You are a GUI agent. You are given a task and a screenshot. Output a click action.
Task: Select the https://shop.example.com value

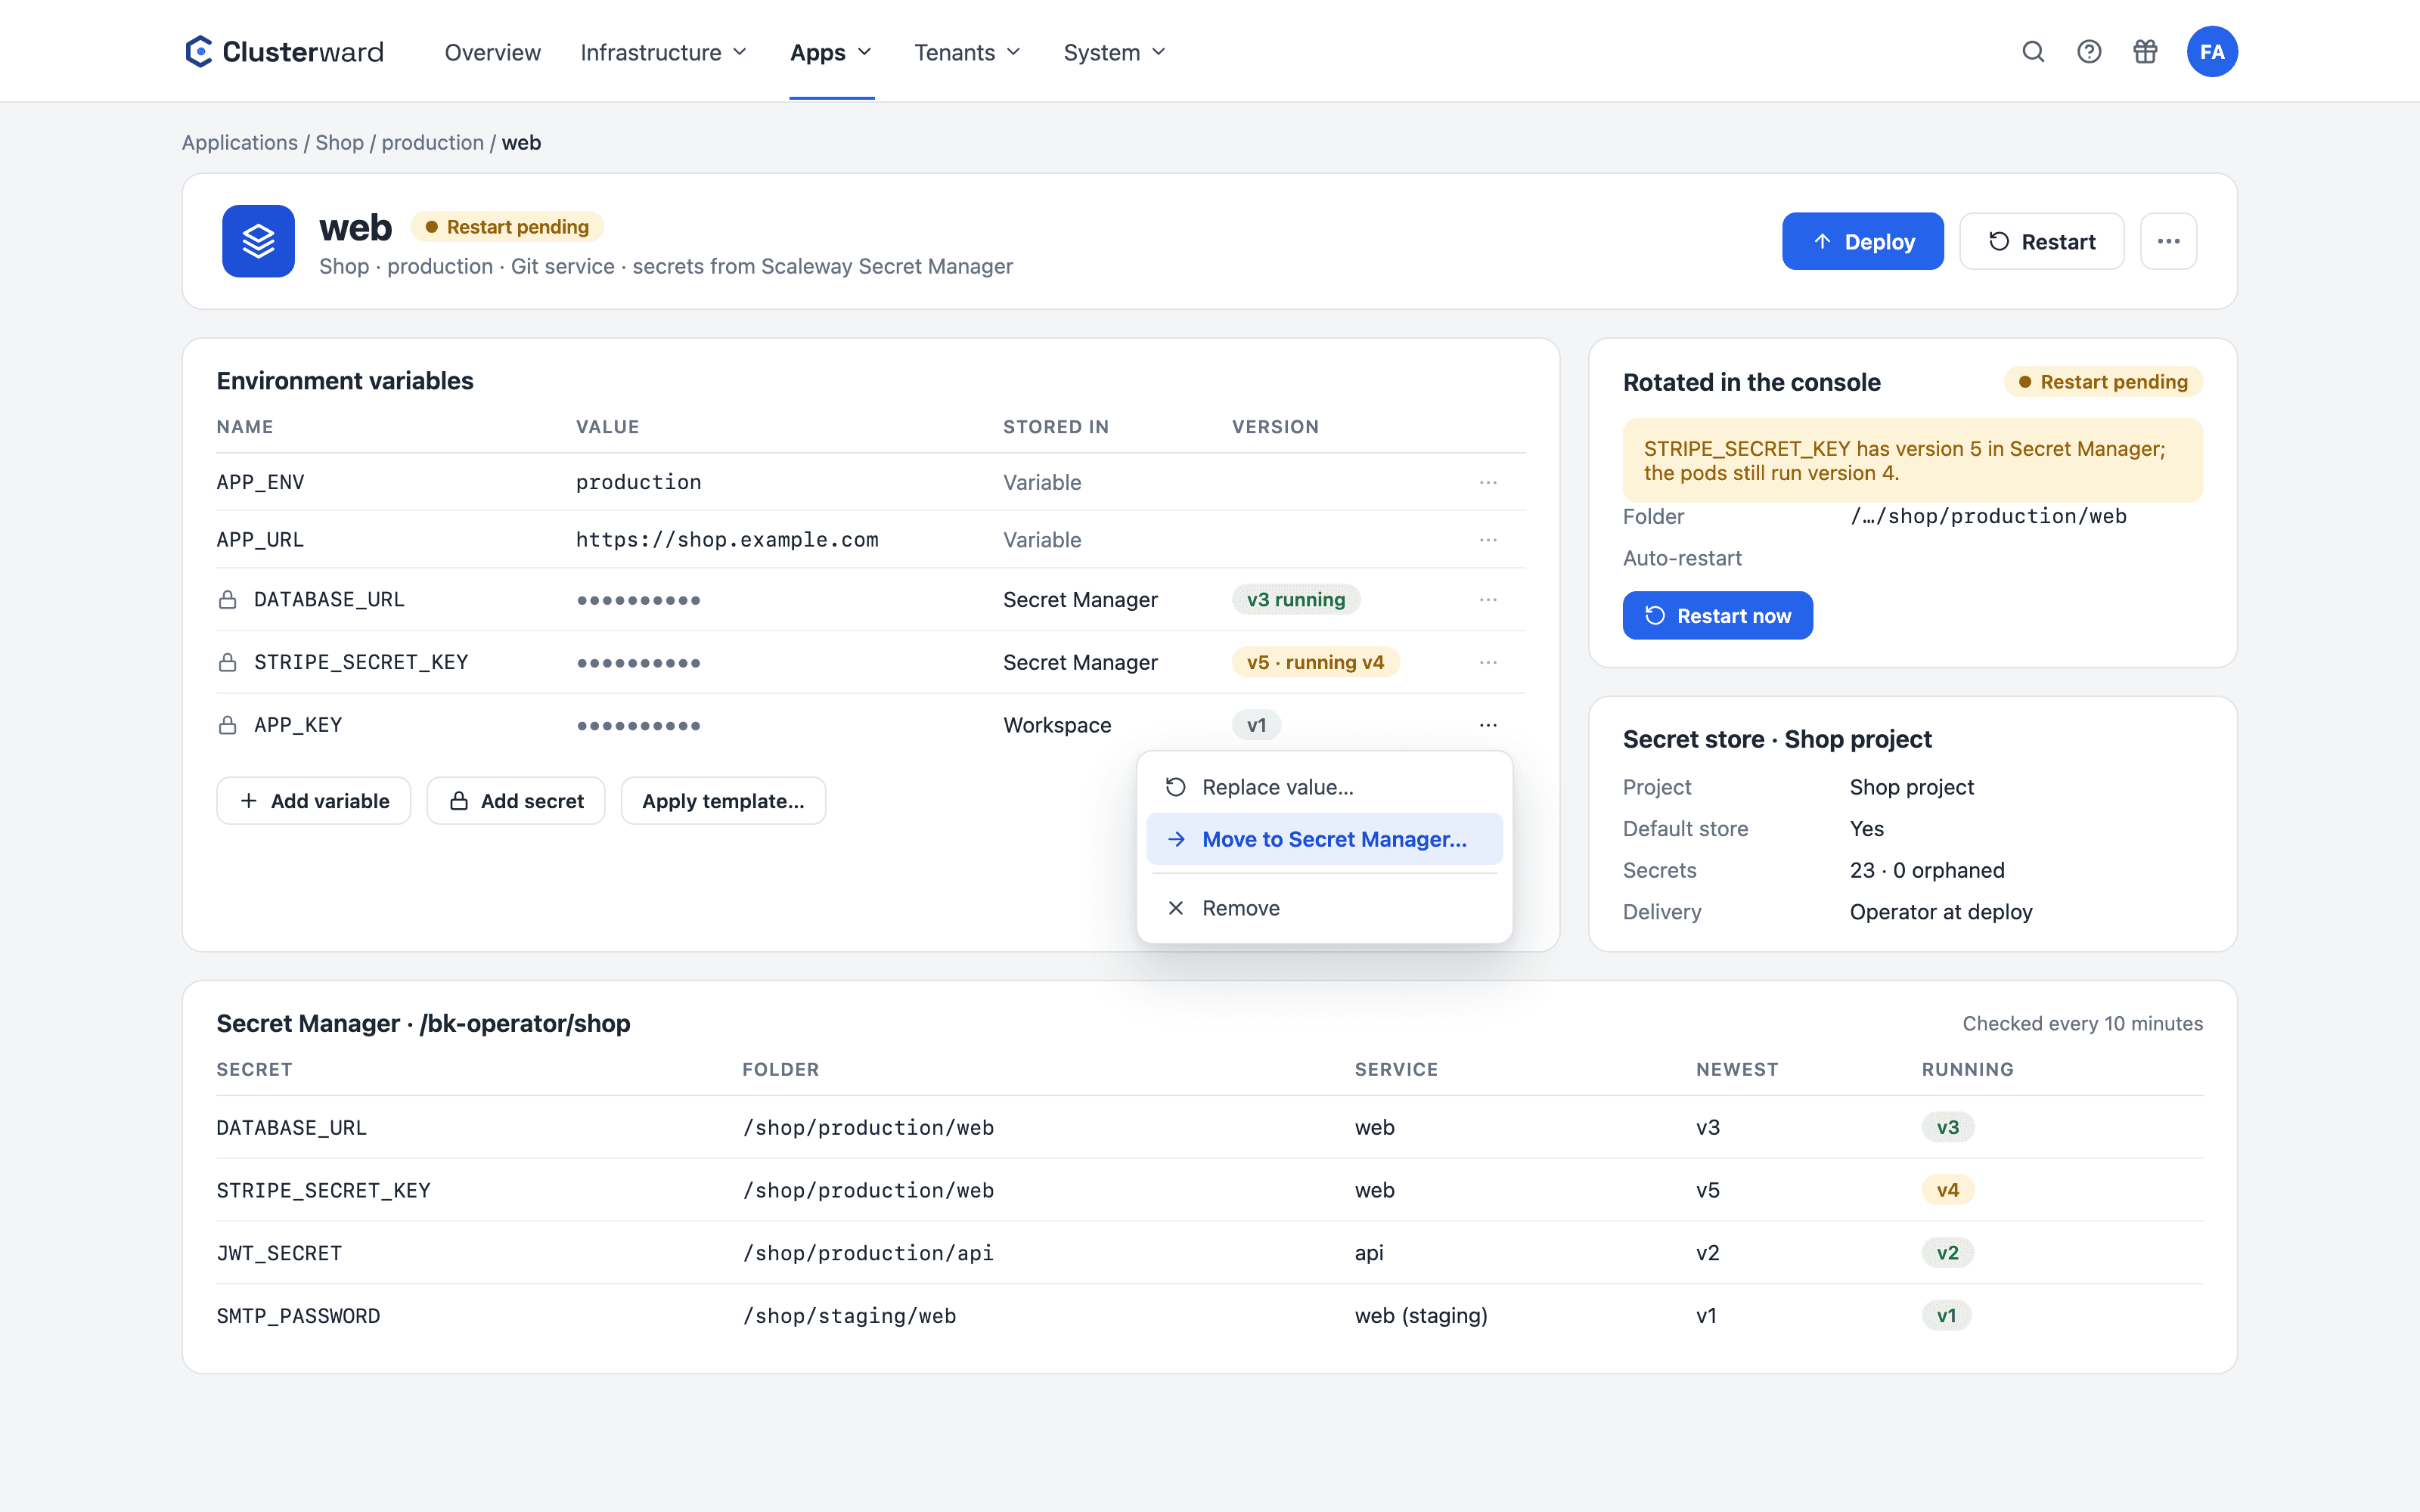pos(727,540)
